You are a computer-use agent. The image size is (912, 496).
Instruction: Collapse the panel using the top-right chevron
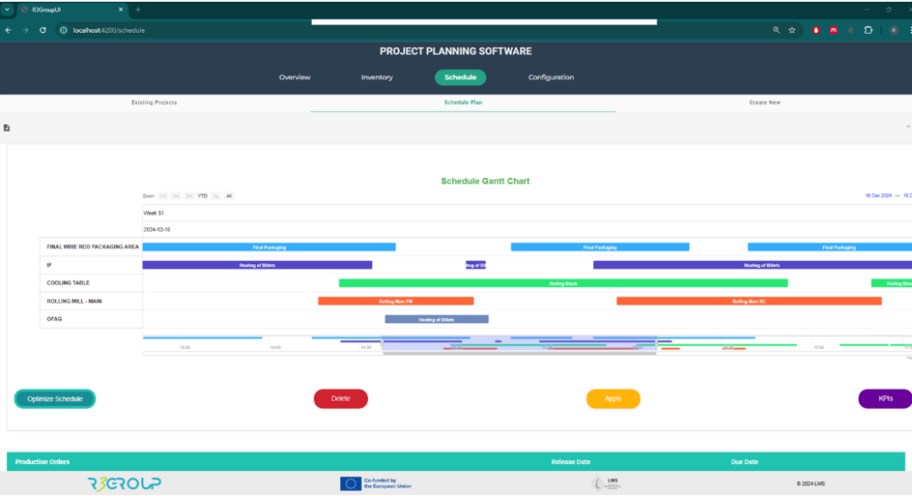tap(908, 128)
